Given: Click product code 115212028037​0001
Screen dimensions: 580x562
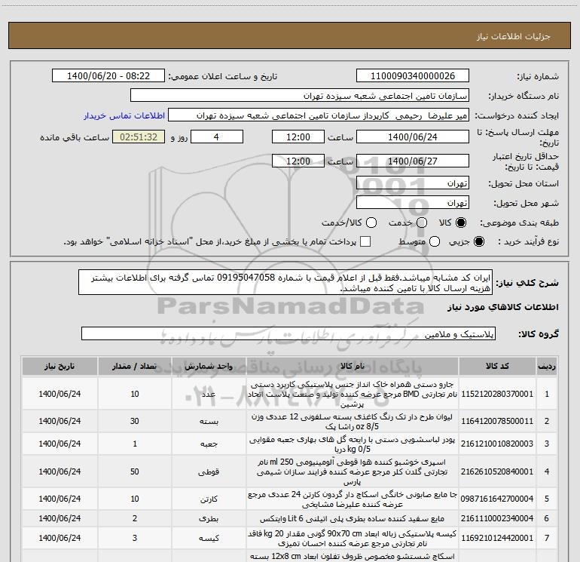Looking at the screenshot, I should point(497,394).
